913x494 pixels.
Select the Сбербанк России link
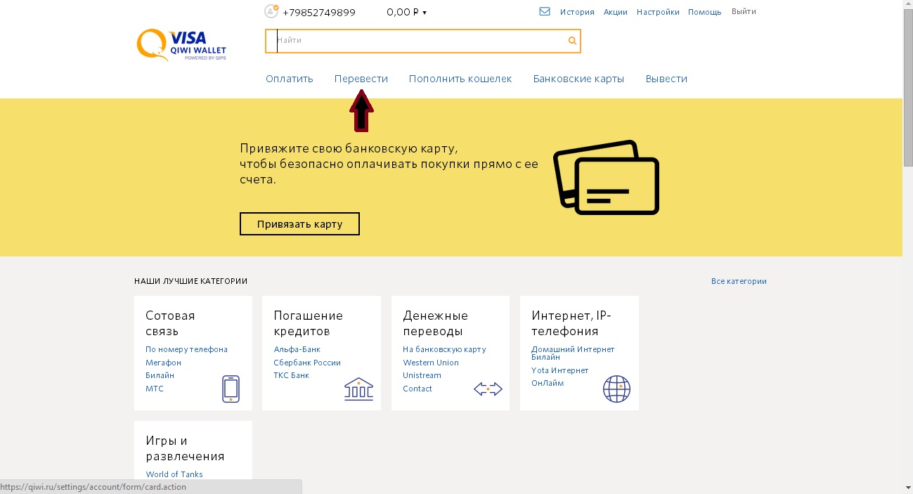coord(307,363)
